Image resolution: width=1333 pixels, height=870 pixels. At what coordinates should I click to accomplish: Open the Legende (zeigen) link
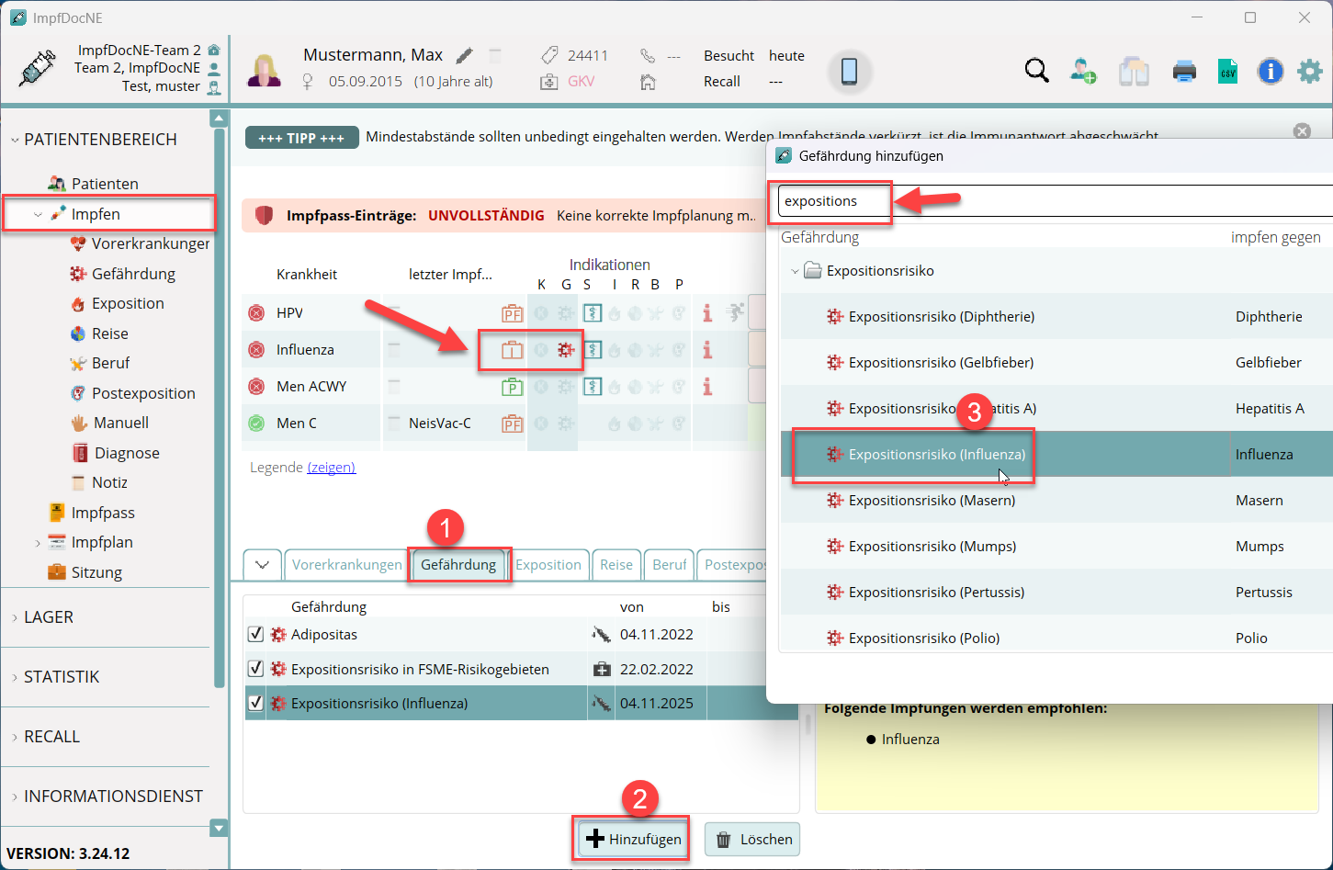[x=331, y=468]
